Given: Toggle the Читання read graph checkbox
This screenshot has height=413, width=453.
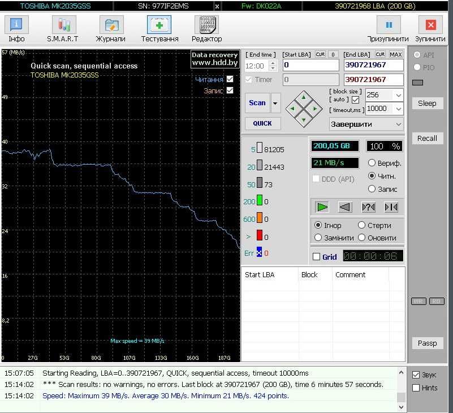Looking at the screenshot, I should click(x=230, y=79).
